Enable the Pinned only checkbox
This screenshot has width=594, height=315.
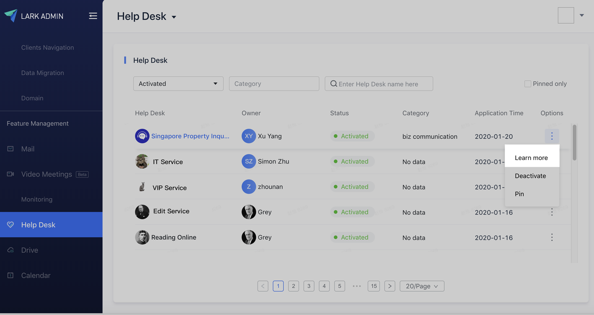pos(528,84)
